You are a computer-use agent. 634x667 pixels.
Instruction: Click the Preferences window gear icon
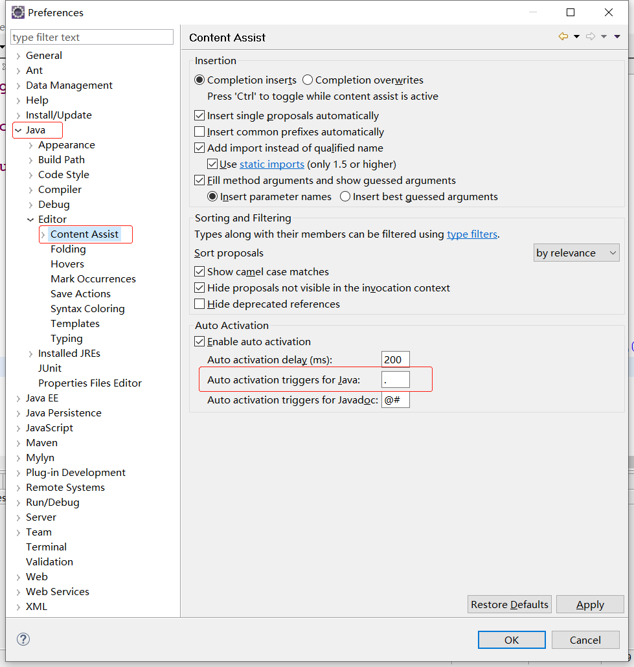[x=18, y=13]
